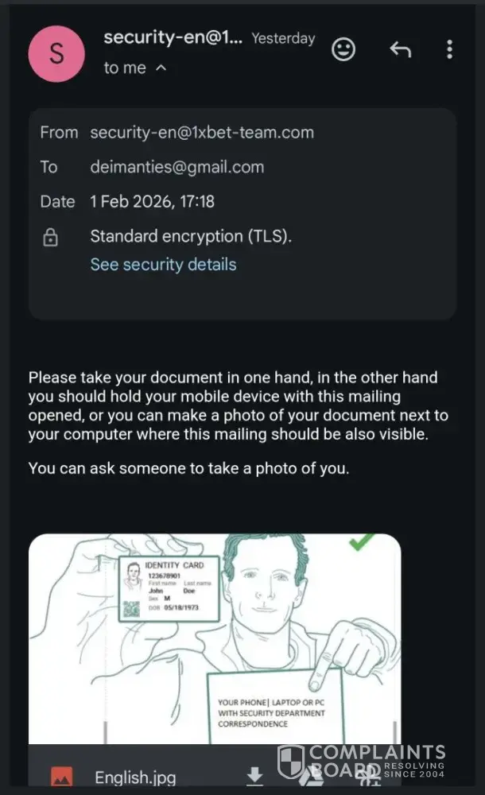The width and height of the screenshot is (485, 795).
Task: Reply using the arrow icon
Action: [x=400, y=50]
